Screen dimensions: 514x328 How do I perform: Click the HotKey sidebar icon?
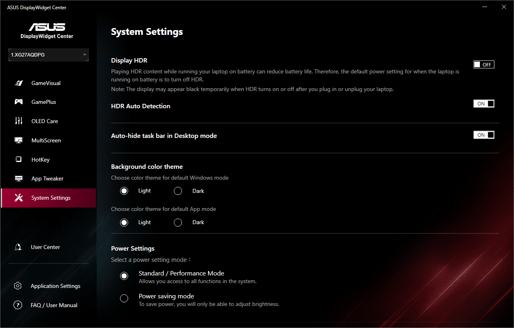18,160
